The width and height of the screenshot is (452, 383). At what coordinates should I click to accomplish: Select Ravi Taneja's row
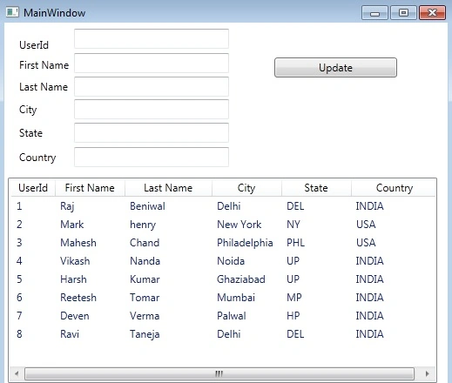point(223,334)
